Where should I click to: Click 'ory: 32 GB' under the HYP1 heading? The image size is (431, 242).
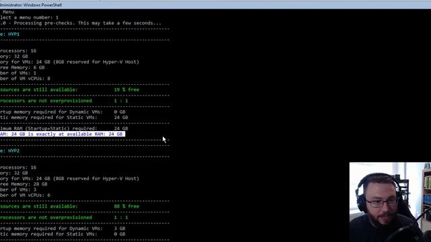[x=14, y=56]
